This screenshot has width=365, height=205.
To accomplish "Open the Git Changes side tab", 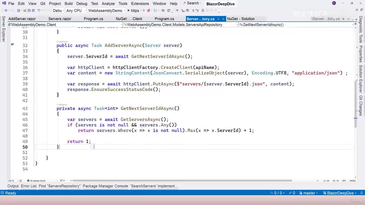I will tap(361, 105).
